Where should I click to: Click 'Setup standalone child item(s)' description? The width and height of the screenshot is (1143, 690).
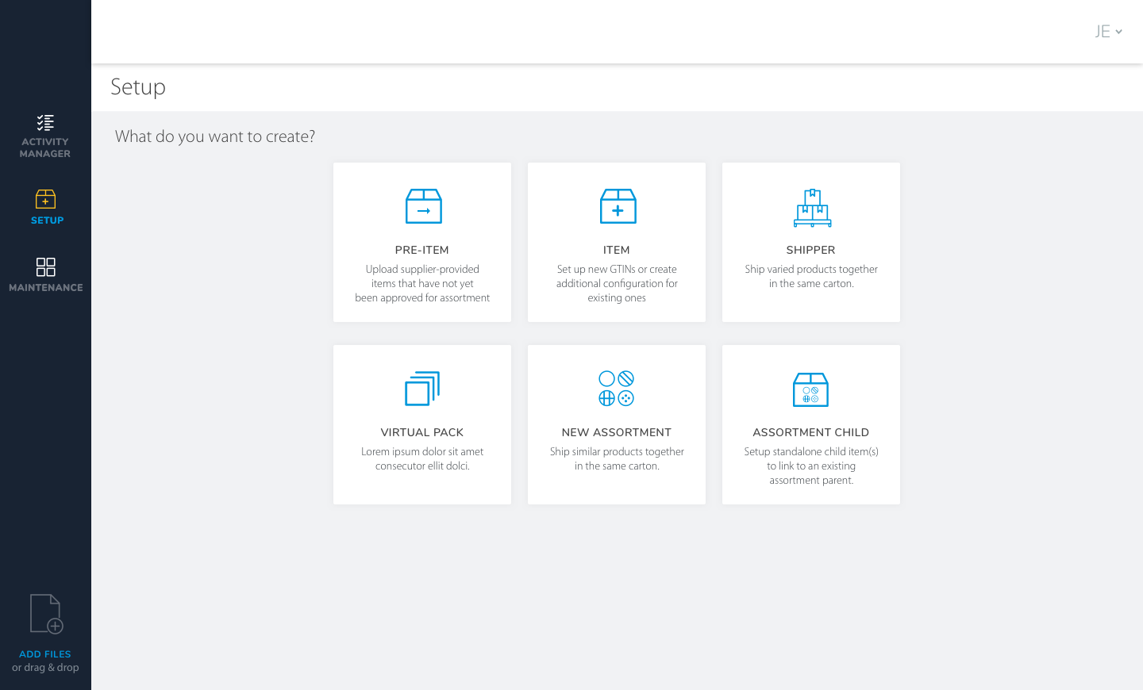click(811, 466)
